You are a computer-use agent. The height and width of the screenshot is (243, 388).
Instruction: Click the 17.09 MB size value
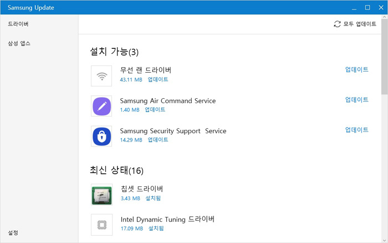point(132,229)
